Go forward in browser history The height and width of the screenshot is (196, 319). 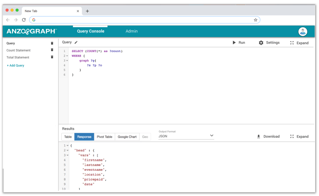[16, 20]
